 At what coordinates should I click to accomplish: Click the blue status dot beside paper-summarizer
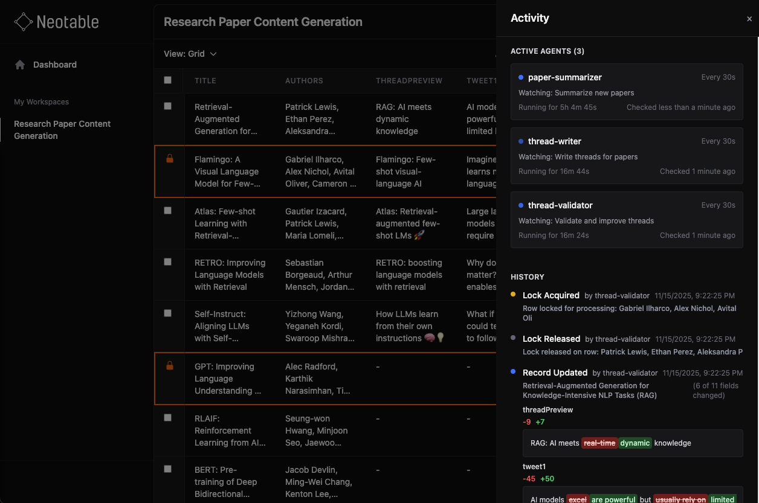coord(520,77)
